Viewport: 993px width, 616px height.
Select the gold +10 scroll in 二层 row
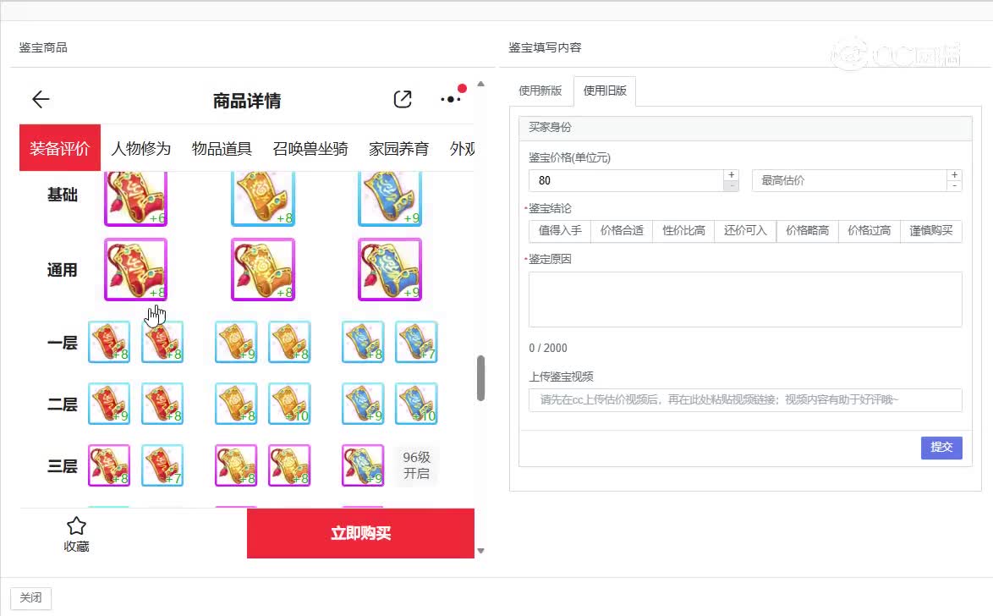tap(289, 403)
